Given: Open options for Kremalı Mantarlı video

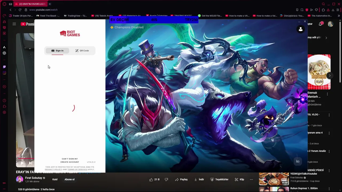Looking at the screenshot, I should coord(327,94).
